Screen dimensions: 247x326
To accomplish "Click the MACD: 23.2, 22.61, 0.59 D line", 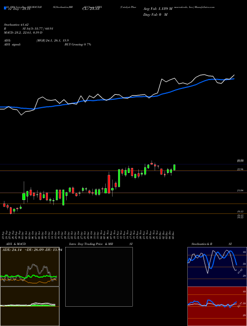I will point(23,33).
